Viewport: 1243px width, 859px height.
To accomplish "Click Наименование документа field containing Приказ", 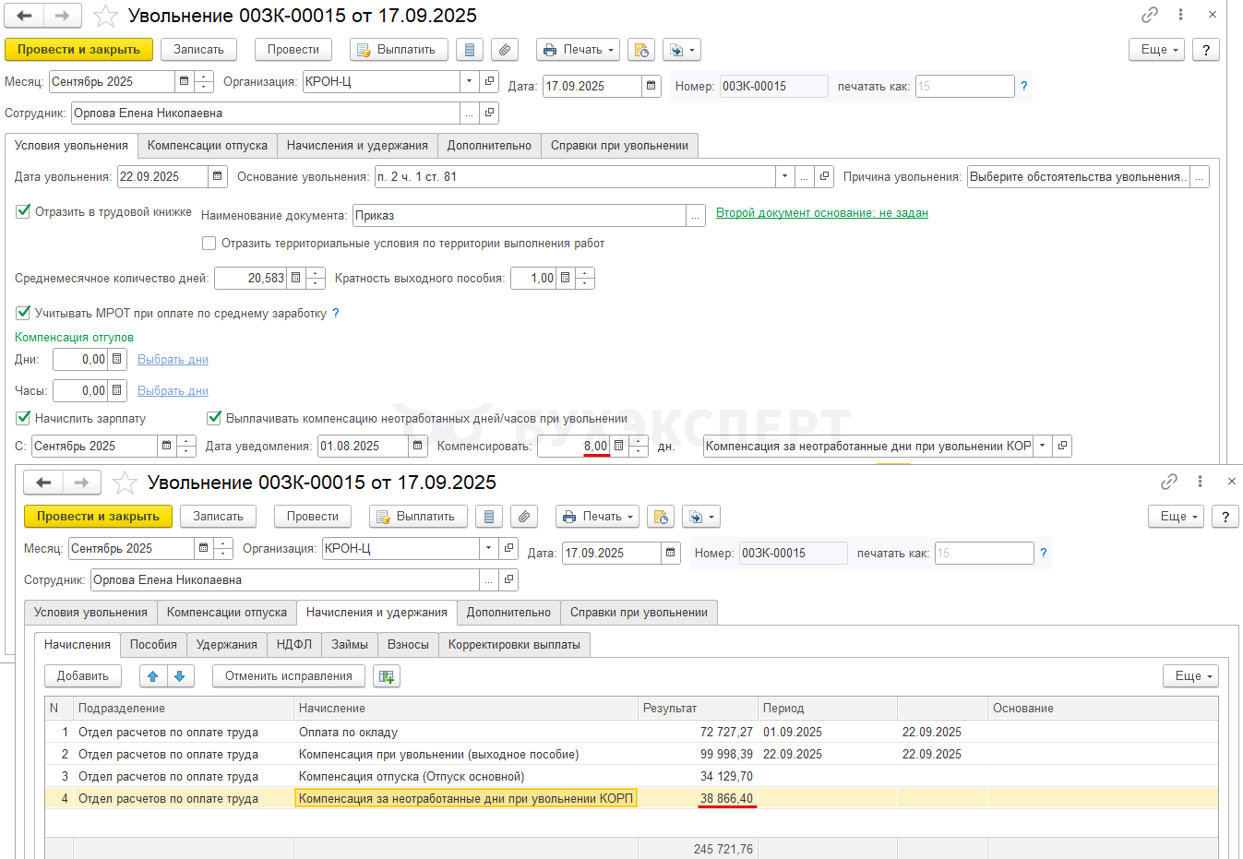I will 520,215.
